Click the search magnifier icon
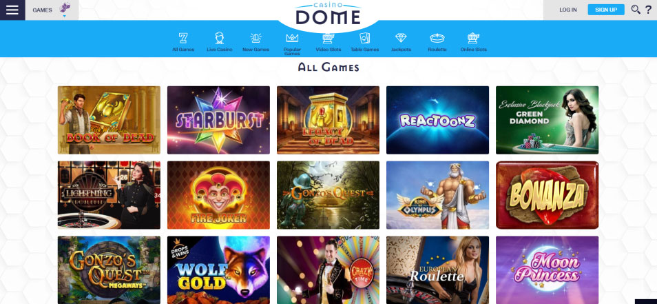This screenshot has height=304, width=657. 635,9
